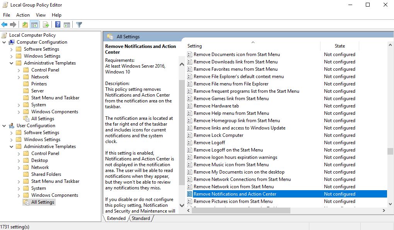394x230 pixels.
Task: Click the Filter funnel icon
Action: pos(79,25)
